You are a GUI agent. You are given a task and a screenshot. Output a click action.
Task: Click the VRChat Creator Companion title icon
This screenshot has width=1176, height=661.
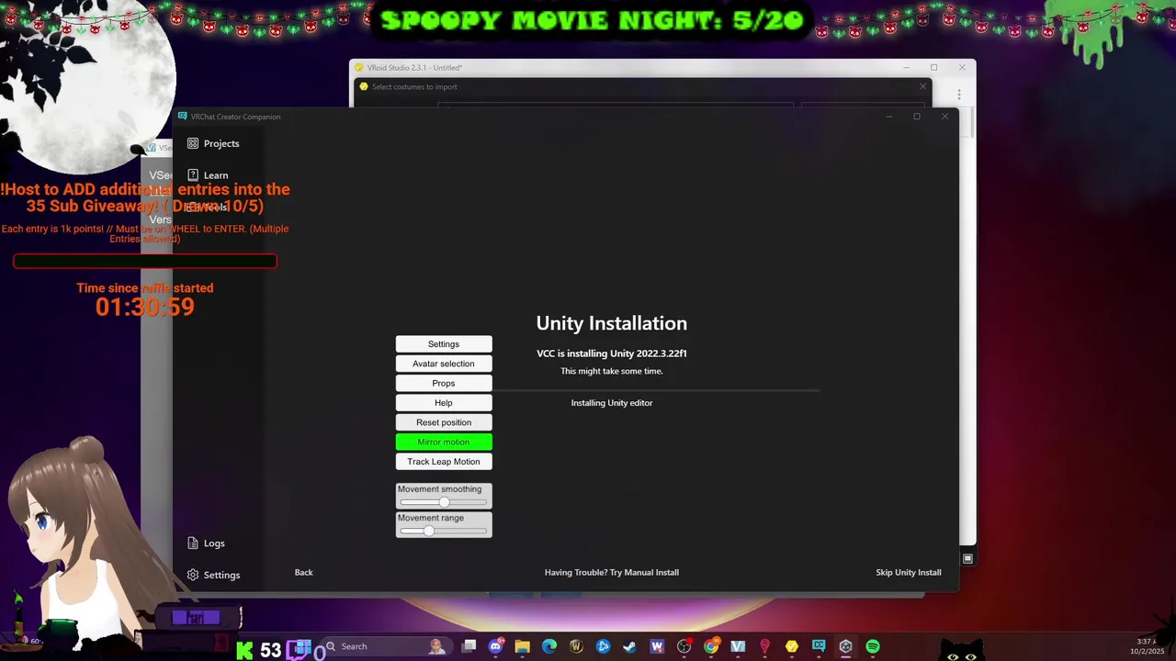pyautogui.click(x=183, y=117)
